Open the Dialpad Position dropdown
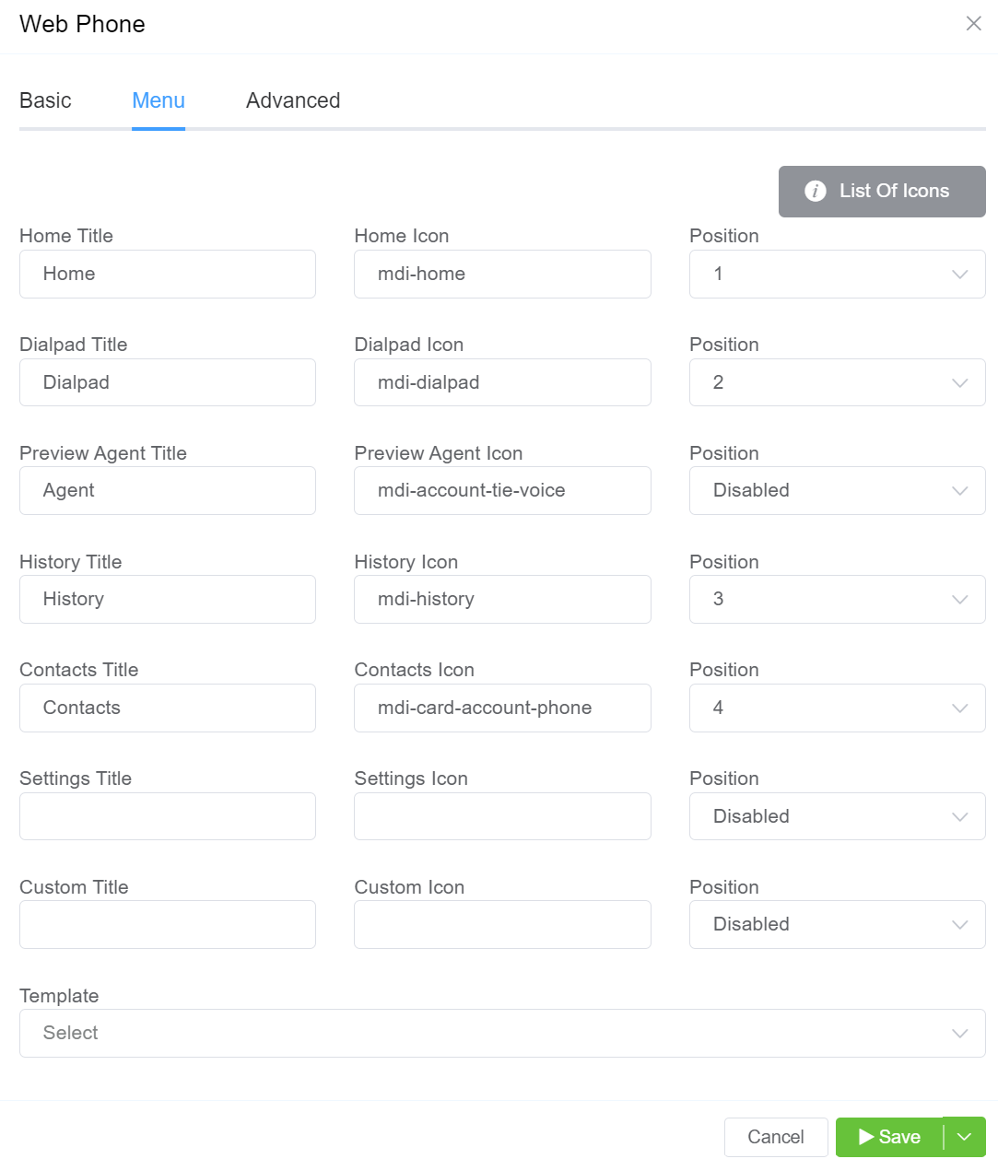 coord(837,382)
